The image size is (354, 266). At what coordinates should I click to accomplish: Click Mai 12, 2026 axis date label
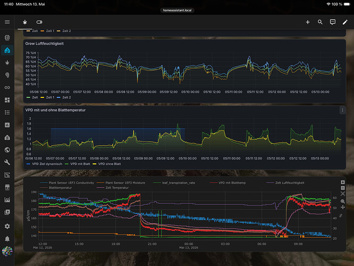pos(43,248)
